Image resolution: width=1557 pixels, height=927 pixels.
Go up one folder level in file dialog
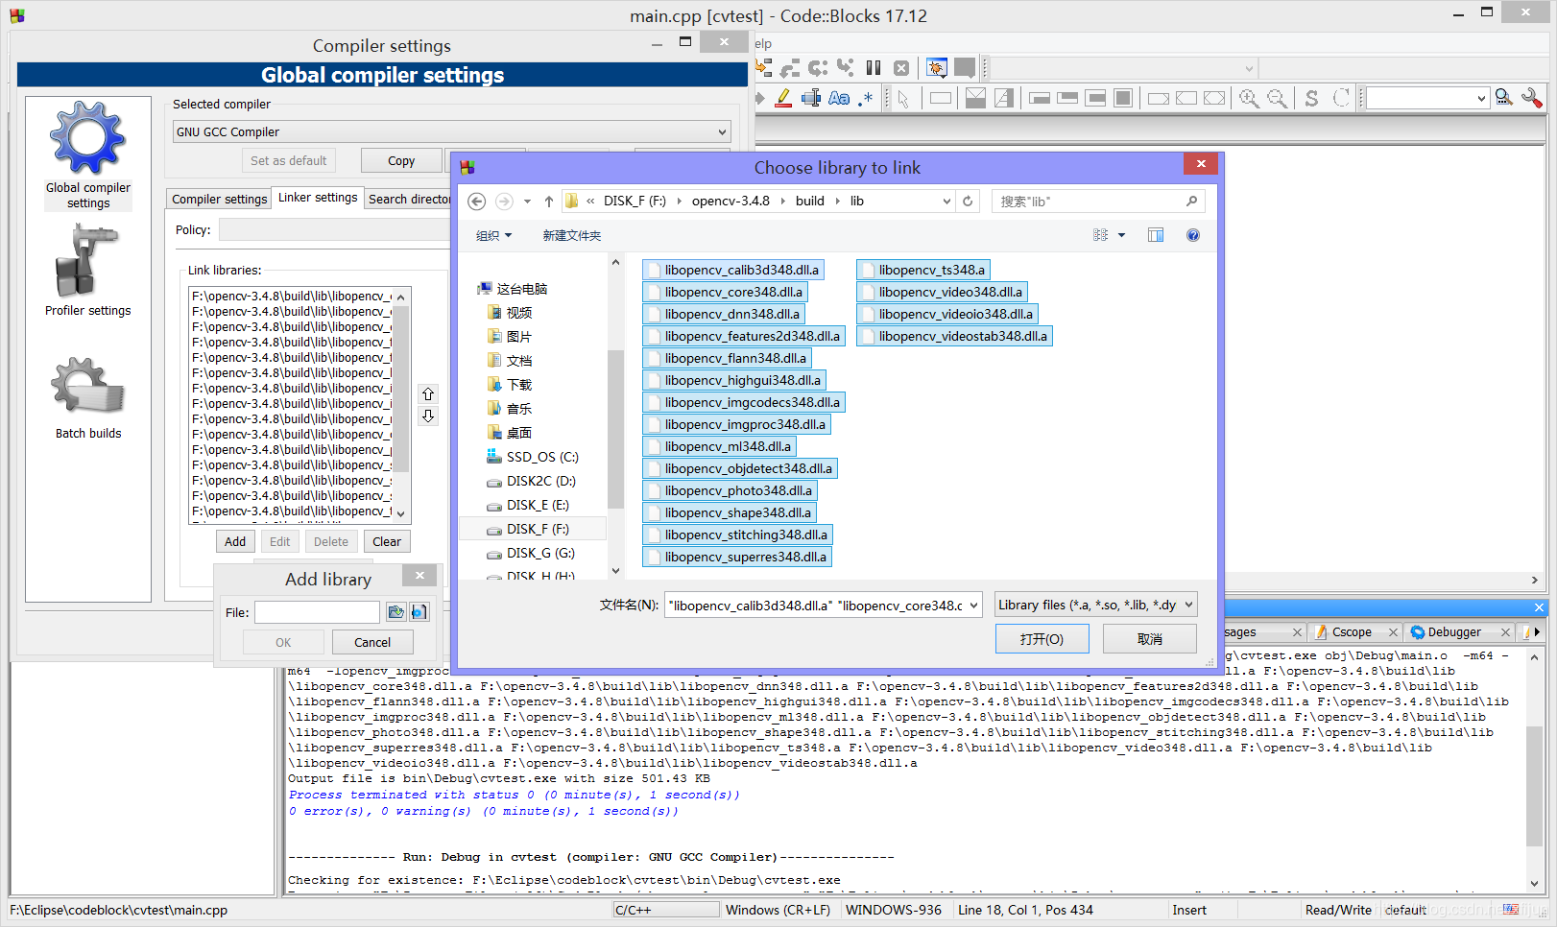(x=549, y=201)
